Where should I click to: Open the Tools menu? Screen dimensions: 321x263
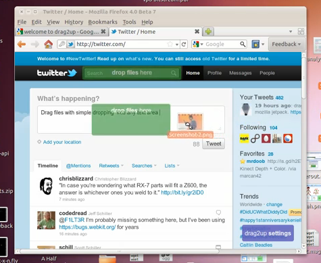[129, 22]
